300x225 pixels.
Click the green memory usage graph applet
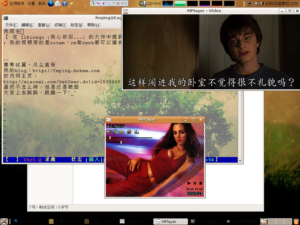tap(180, 4)
